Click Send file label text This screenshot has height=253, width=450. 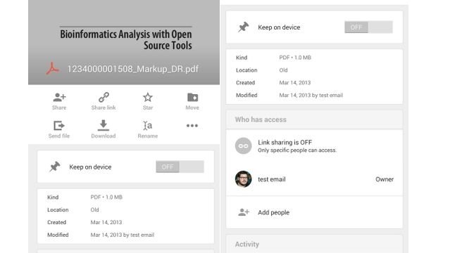pos(59,136)
